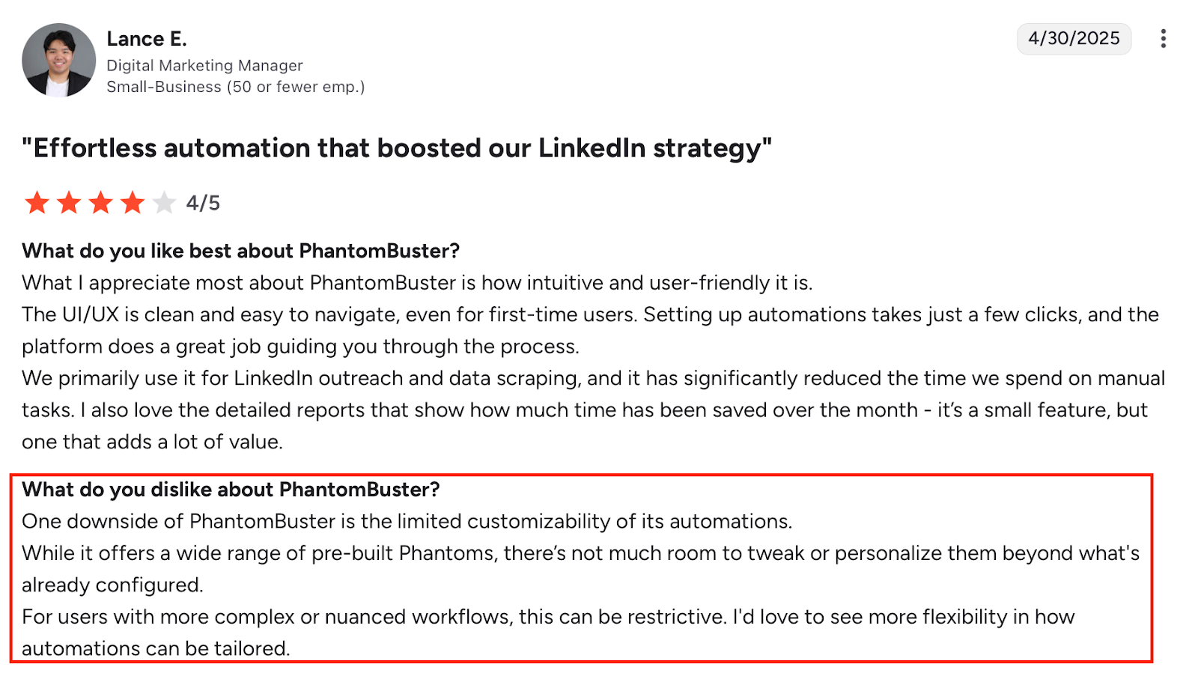1198x676 pixels.
Task: Select the grayed-out fifth star
Action: [164, 202]
